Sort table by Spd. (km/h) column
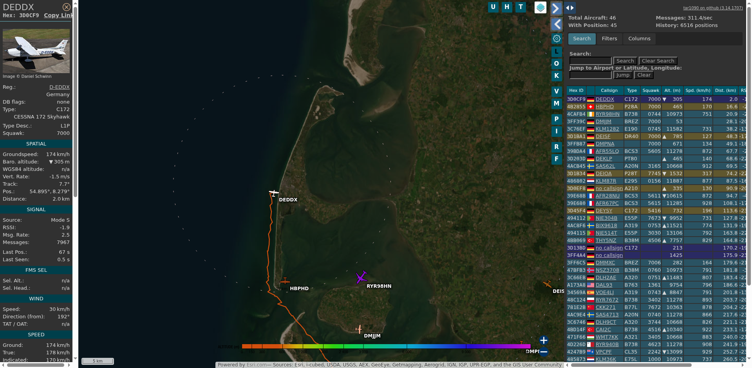The width and height of the screenshot is (752, 368). click(x=698, y=90)
